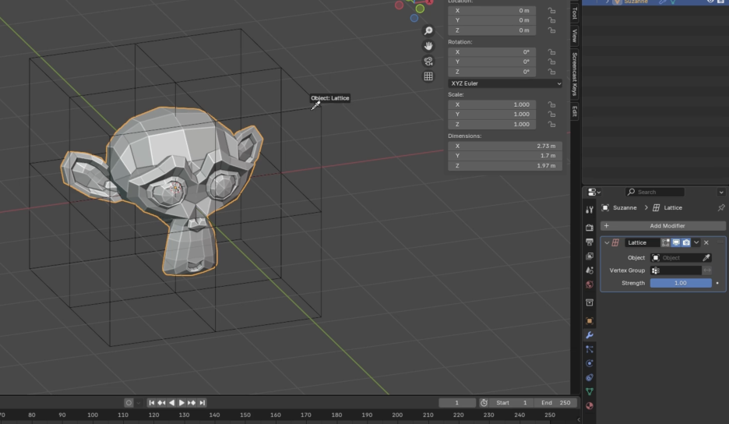Open the Object Constraints properties icon
Image resolution: width=729 pixels, height=424 pixels.
pos(590,377)
